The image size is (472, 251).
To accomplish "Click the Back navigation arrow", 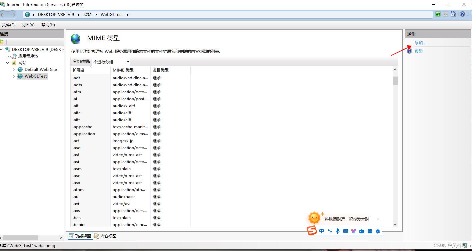I will pos(3,15).
